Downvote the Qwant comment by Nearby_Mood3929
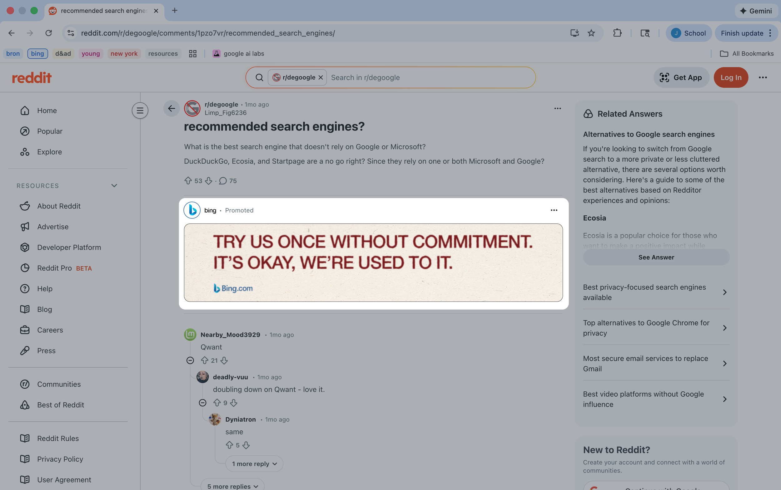Viewport: 781px width, 490px height. click(x=224, y=360)
